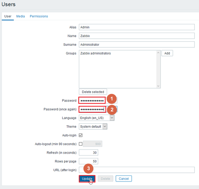Click the Groups list scrollbar track
Image resolution: width=199 pixels, height=189 pixels.
[158, 69]
